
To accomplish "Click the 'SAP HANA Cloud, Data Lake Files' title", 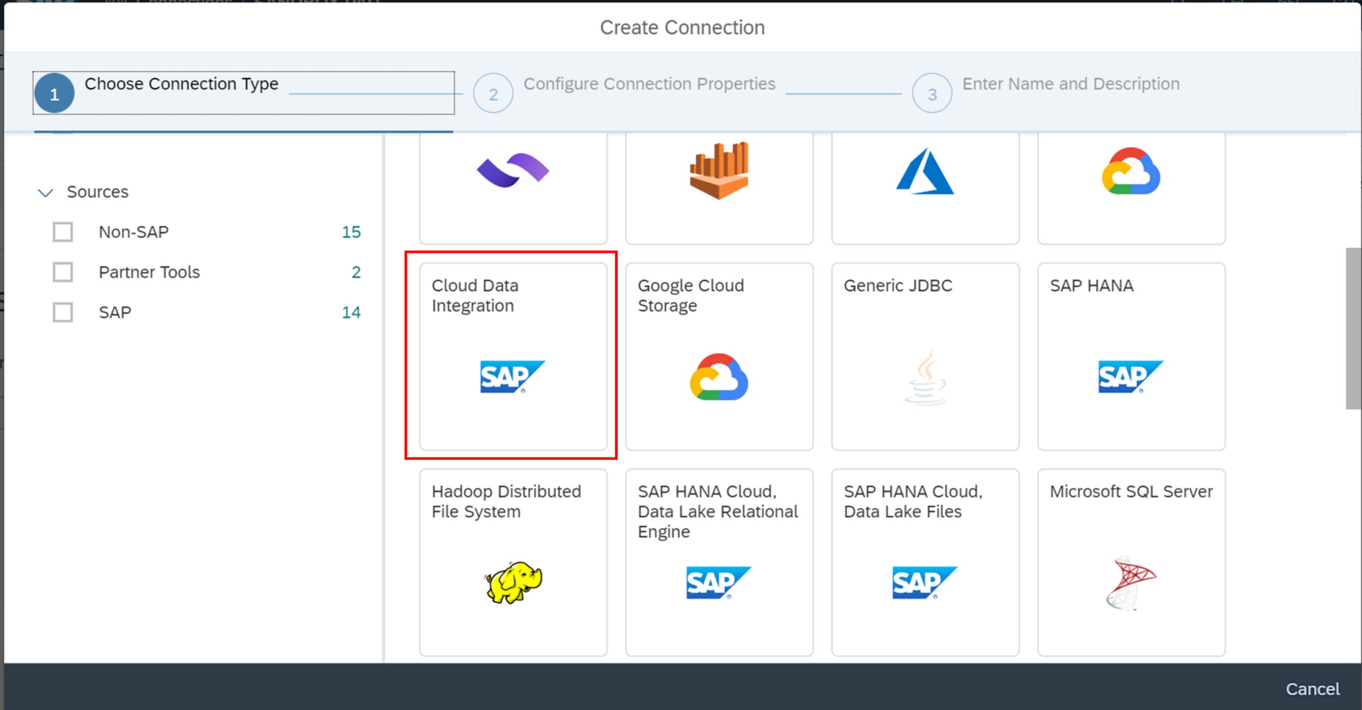I will [913, 501].
